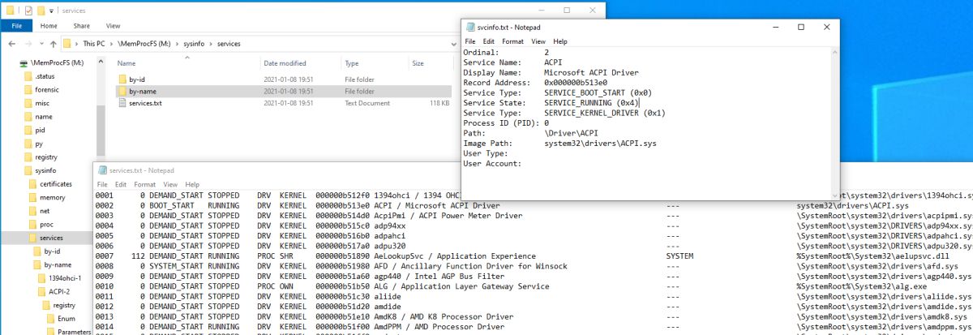Open Help menu in services.txt Notepad
Viewport: 973px width, 335px height.
[x=193, y=184]
